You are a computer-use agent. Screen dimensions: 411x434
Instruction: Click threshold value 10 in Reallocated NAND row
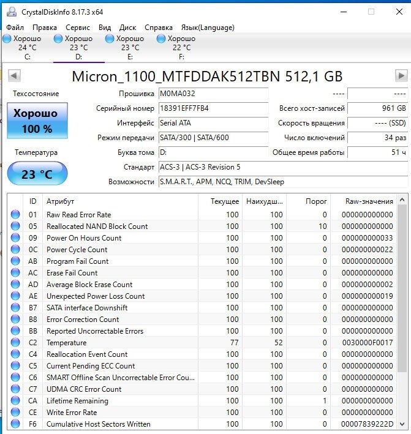(323, 226)
